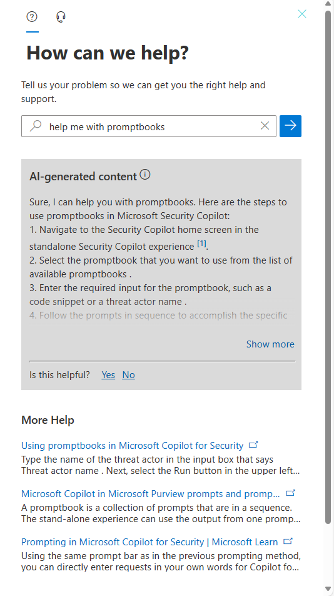Clear the search text with X icon
Viewport: 334px width, 596px height.
pyautogui.click(x=265, y=126)
